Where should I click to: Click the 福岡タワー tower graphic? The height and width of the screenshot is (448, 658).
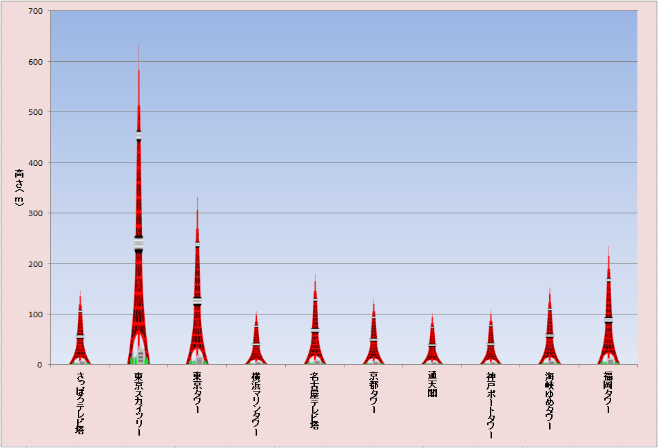(608, 323)
